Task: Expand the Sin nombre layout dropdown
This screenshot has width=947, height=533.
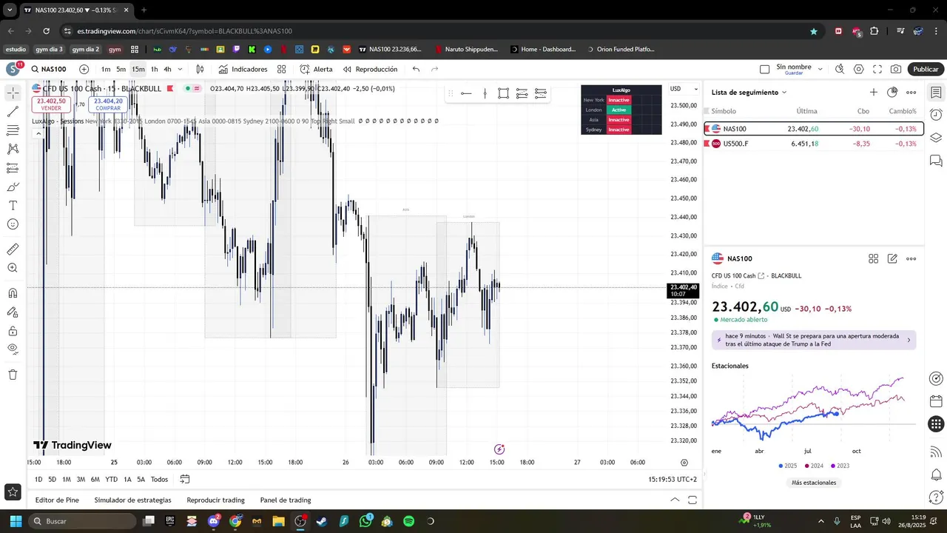Action: [820, 69]
